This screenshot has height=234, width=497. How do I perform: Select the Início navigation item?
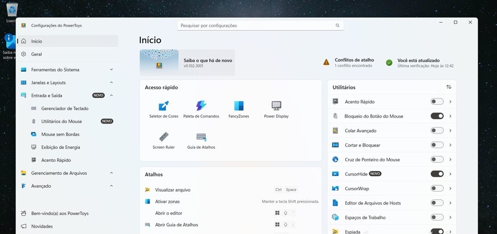(68, 41)
